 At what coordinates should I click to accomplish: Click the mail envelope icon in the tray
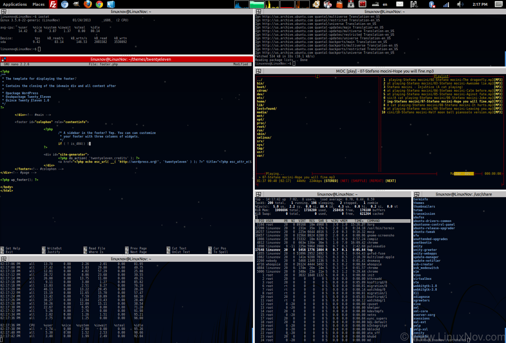pyautogui.click(x=399, y=5)
